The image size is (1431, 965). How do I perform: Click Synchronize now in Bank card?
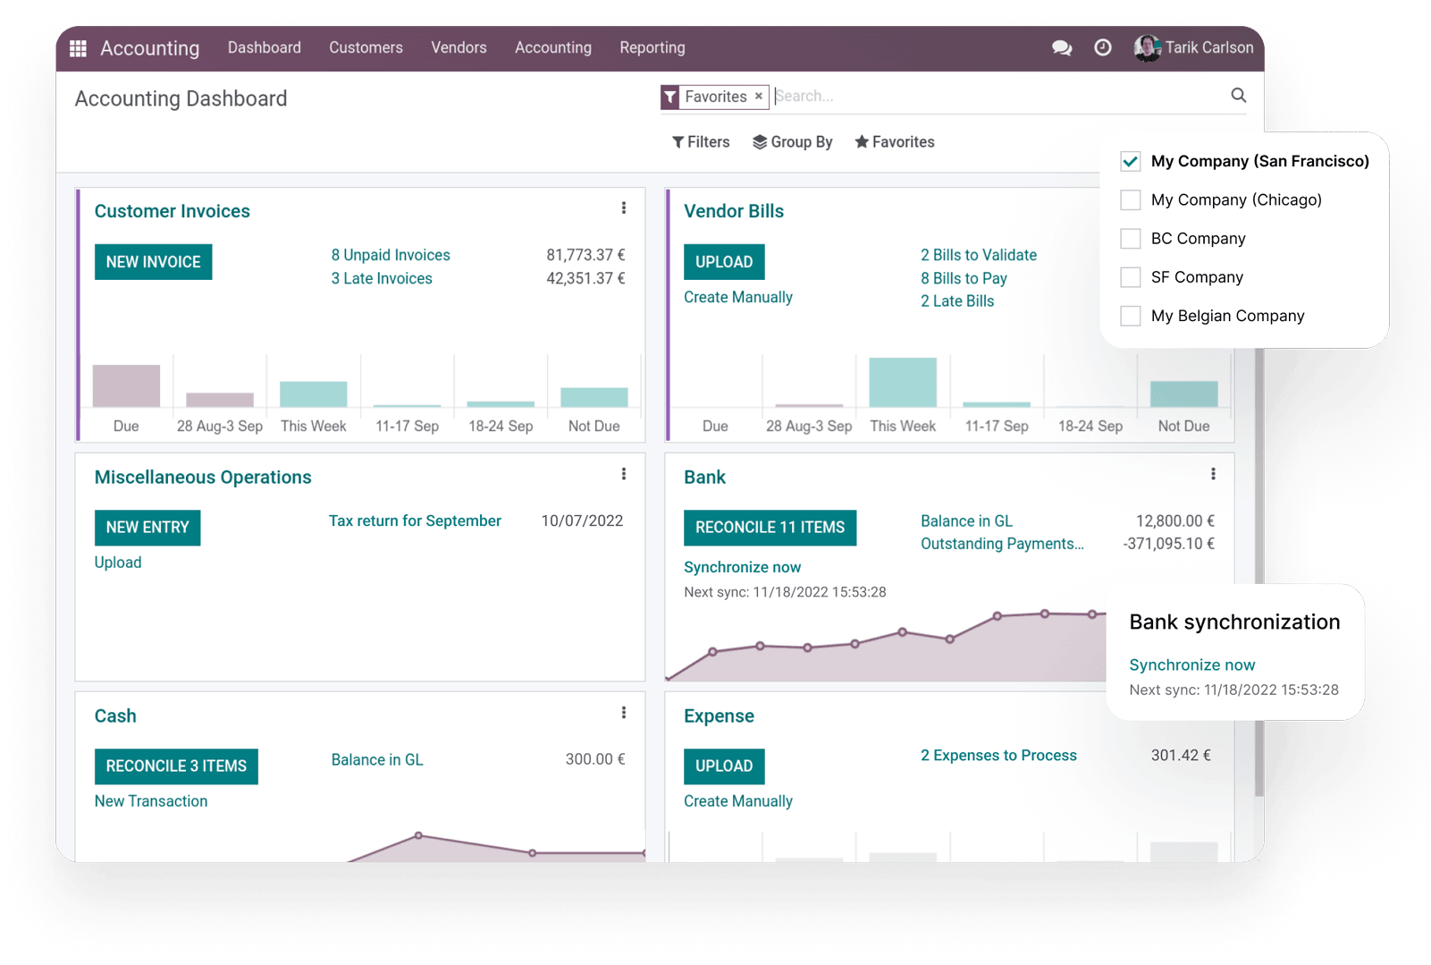(x=742, y=567)
